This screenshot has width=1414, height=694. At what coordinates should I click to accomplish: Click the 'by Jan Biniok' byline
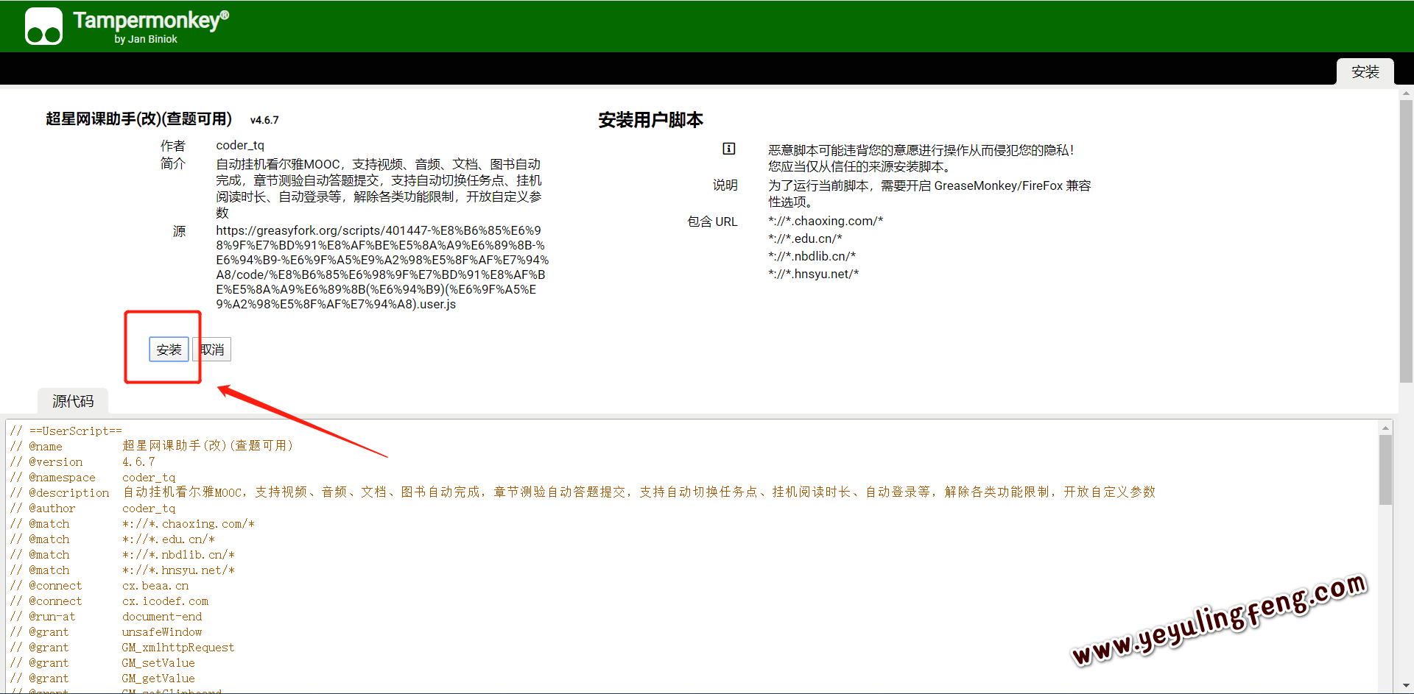pyautogui.click(x=146, y=39)
